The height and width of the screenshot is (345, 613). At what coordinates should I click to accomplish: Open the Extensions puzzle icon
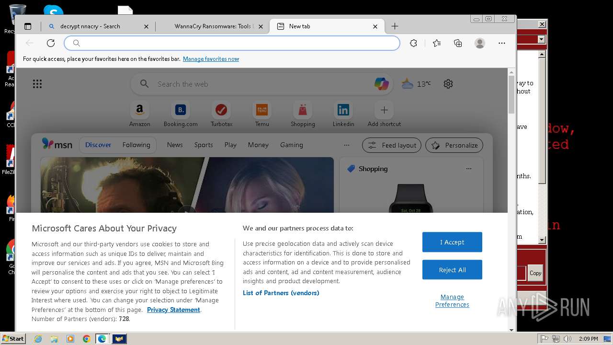click(414, 43)
